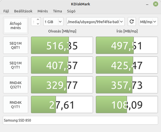161x132 pixels.
Task: Click the 108,09 write result
Action: coord(127,104)
